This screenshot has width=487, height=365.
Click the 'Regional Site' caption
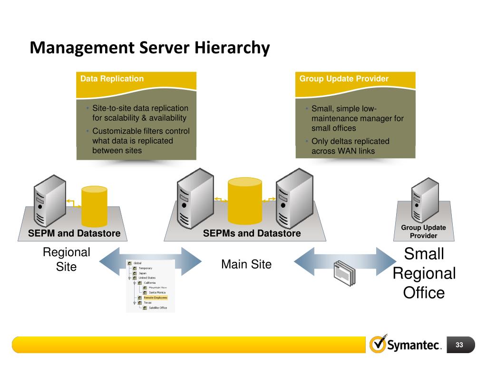pos(67,259)
